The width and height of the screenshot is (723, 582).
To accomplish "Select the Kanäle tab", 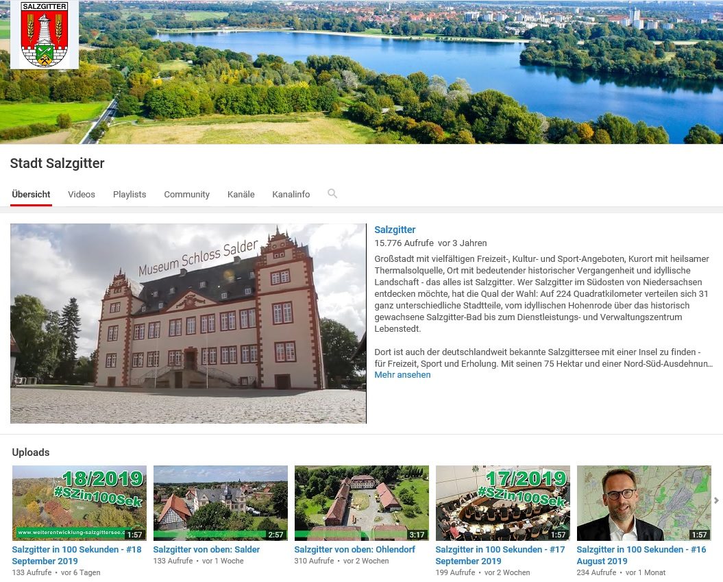I will 241,194.
